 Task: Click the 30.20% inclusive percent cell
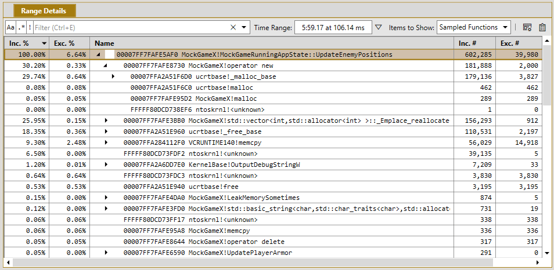27,65
